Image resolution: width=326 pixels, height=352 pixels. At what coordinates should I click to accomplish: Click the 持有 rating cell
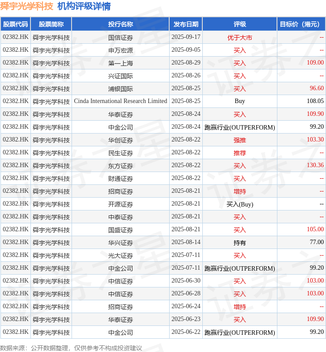click(240, 242)
